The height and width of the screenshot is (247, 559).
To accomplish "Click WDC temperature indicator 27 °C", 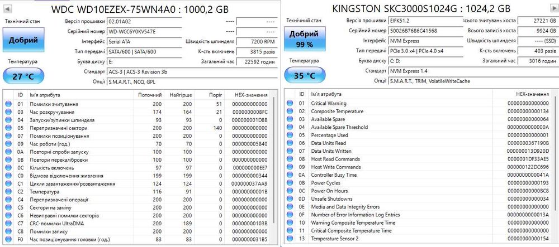I will [23, 76].
